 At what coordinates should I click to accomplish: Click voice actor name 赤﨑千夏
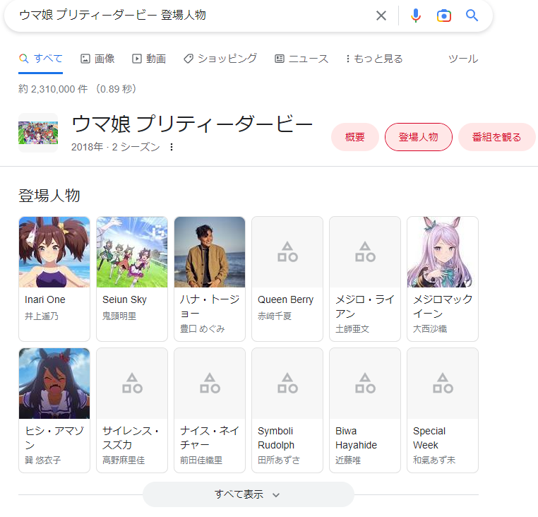click(275, 316)
